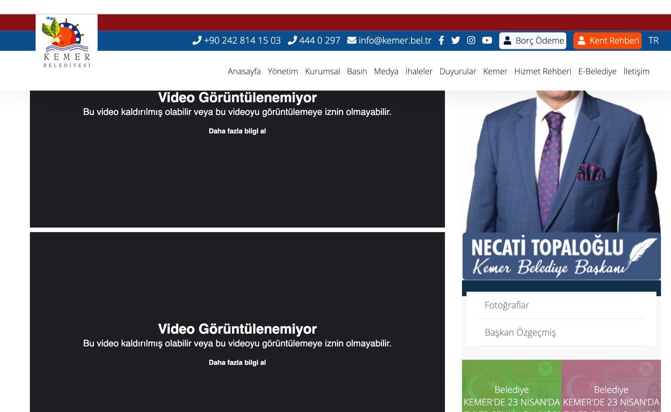Open the Instagram icon in the header
671x412 pixels.
[x=471, y=41]
